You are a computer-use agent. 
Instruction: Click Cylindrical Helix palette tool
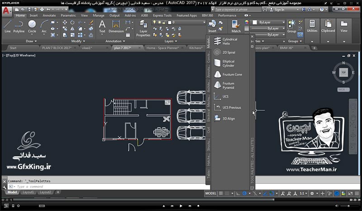tap(226, 41)
